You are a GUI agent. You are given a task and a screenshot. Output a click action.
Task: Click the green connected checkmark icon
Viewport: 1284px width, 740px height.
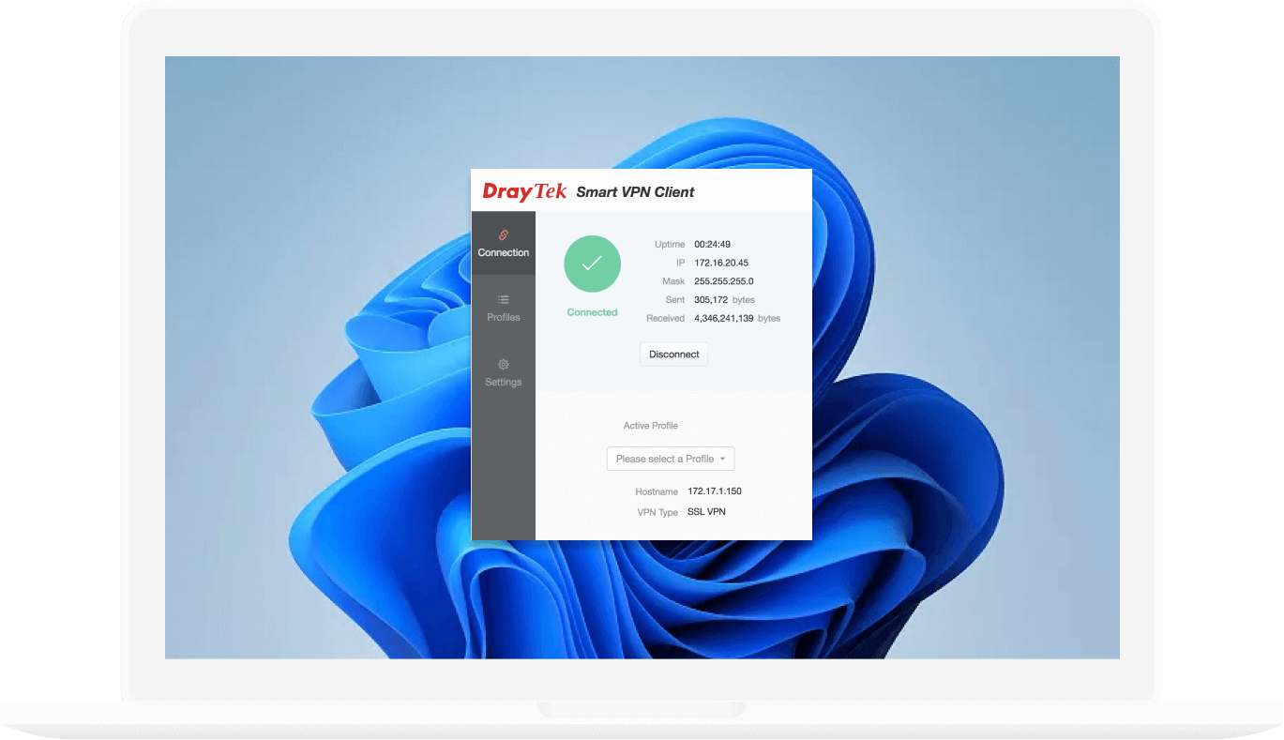click(x=592, y=264)
